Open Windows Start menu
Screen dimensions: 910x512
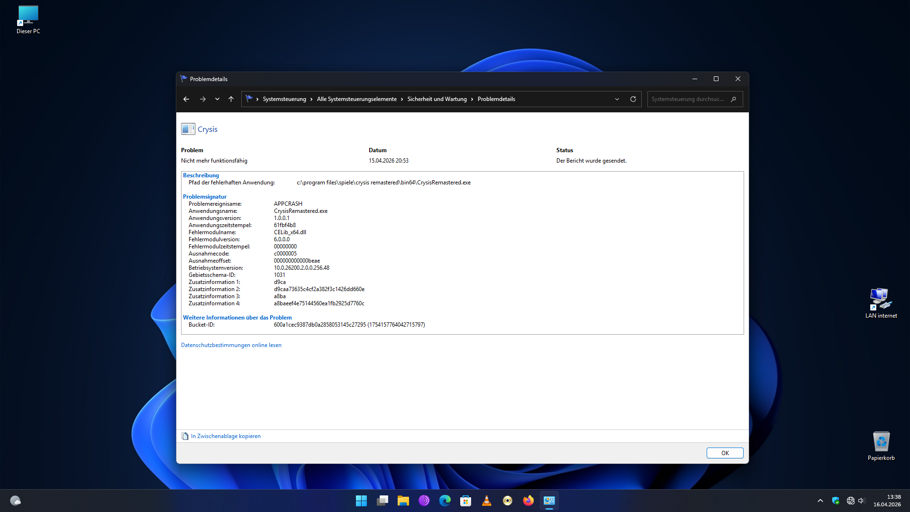(x=361, y=501)
